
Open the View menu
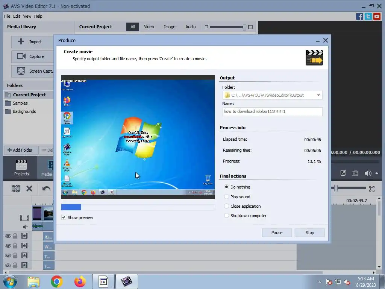(27, 16)
